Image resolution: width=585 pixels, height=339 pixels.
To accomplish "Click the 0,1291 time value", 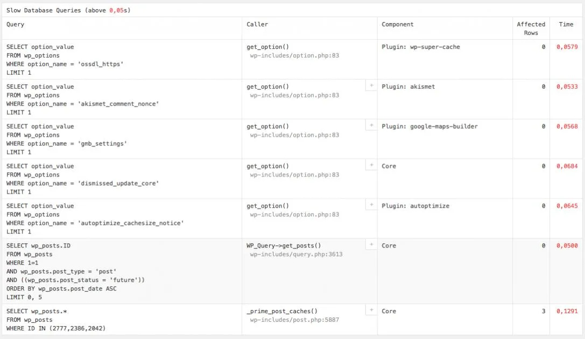I will [567, 311].
